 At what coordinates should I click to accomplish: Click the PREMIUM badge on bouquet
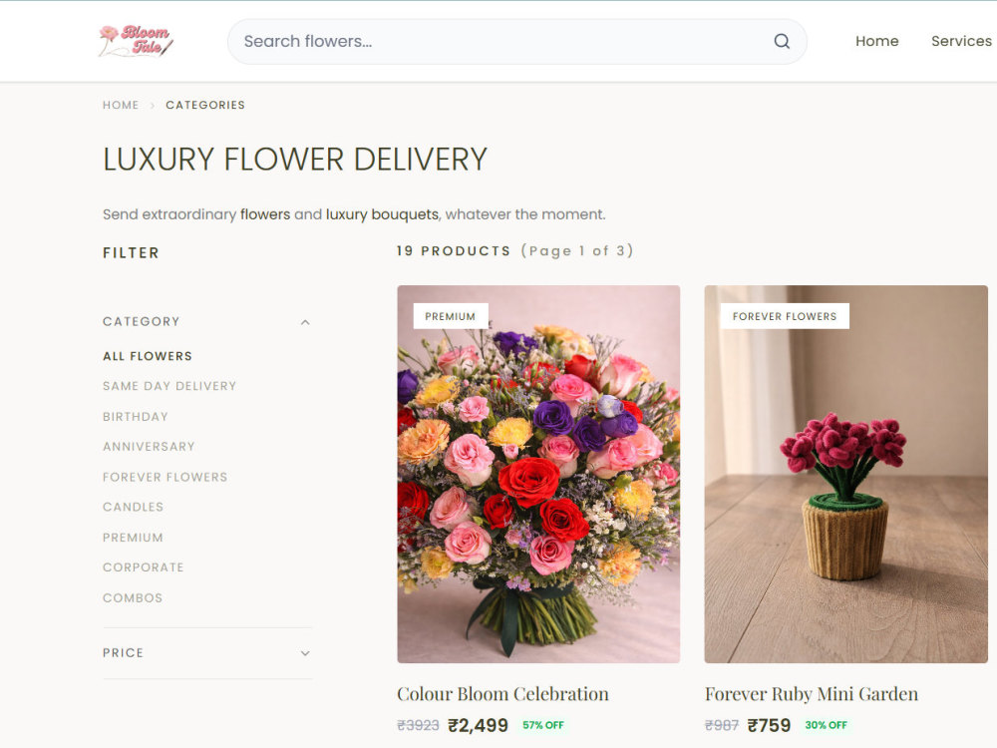(x=451, y=316)
